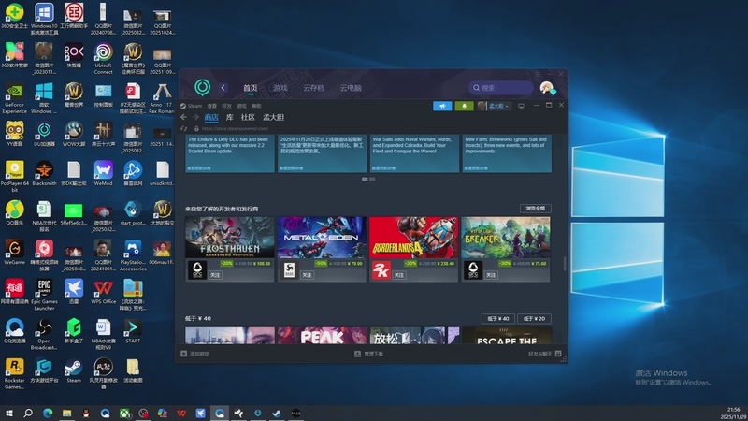Open the Frosthaven game thumbnail
Viewport: 748px width, 421px height.
pyautogui.click(x=229, y=238)
